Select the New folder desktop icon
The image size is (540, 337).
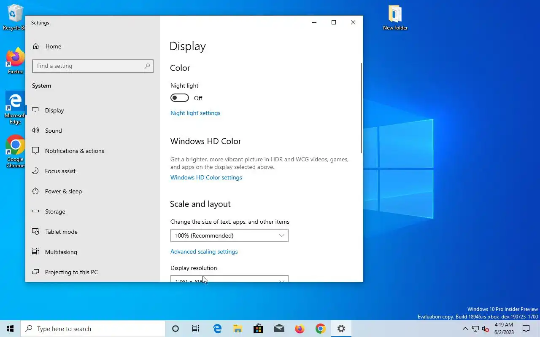[395, 18]
